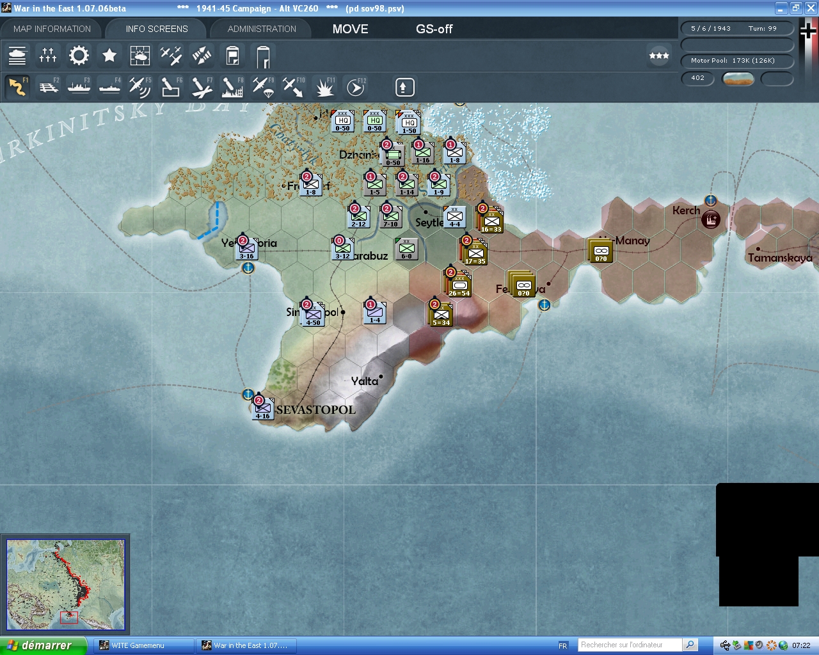819x655 pixels.
Task: Select the 6-0 infantry unit
Action: click(x=406, y=249)
